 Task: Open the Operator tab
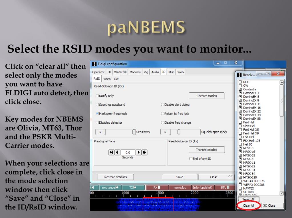tap(98, 72)
